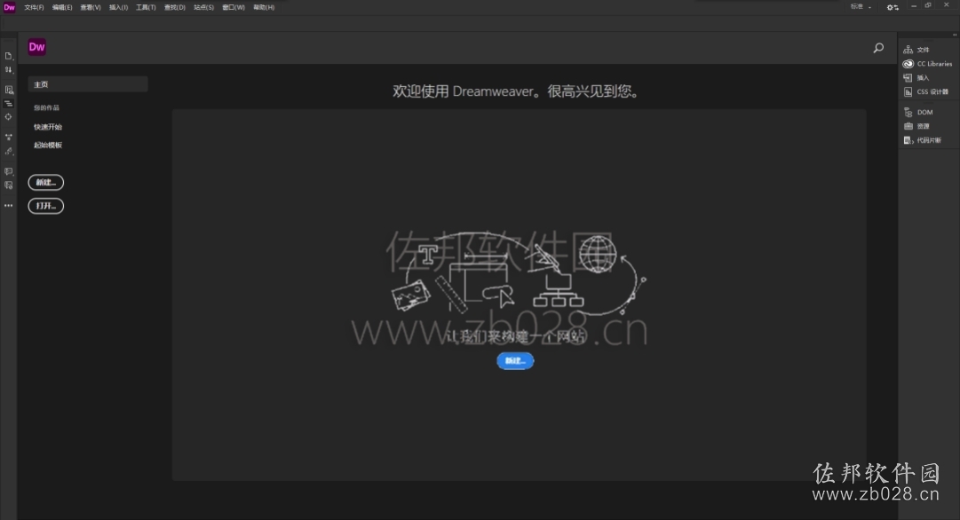
Task: Select the indented-lines icon in the left toolbar
Action: pyautogui.click(x=9, y=104)
